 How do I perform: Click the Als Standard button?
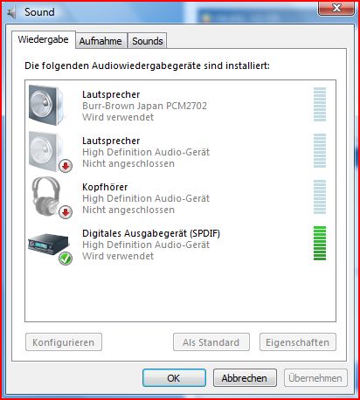211,342
